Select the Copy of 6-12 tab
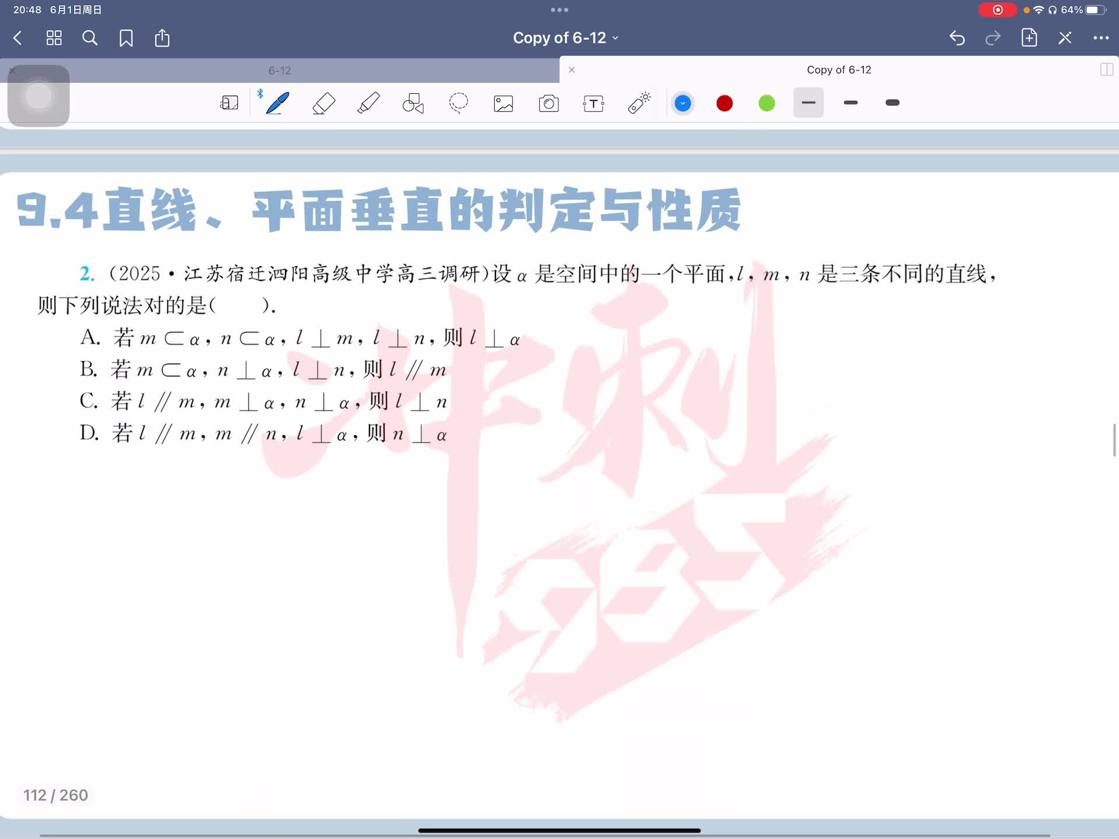Screen dimensions: 1119x839 [x=838, y=70]
